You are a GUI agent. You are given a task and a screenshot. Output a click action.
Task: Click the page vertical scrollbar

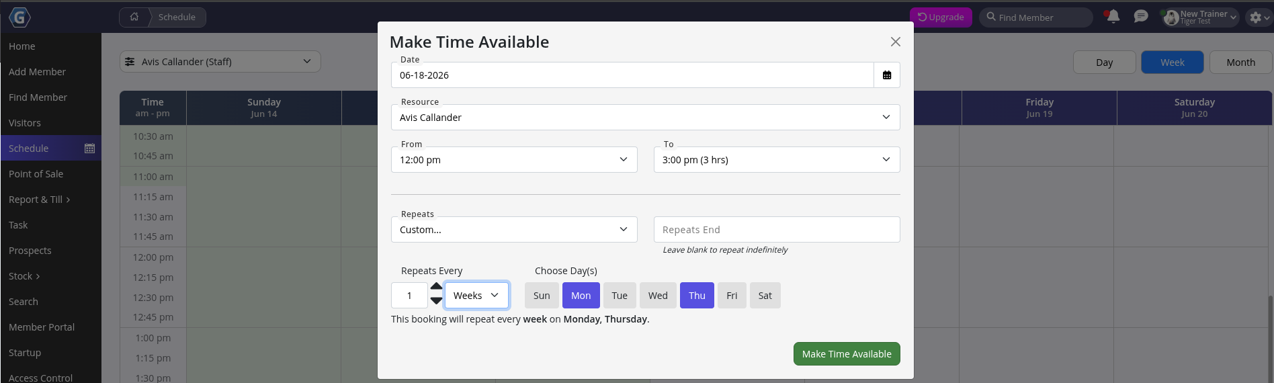(x=1270, y=339)
